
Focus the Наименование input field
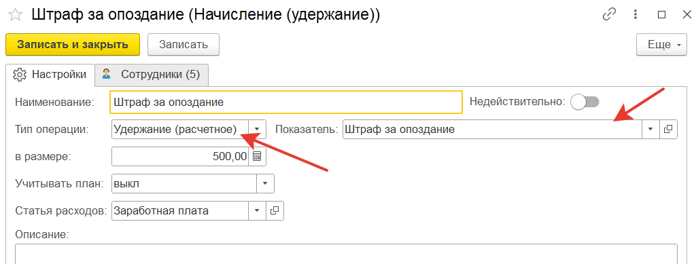coord(286,102)
